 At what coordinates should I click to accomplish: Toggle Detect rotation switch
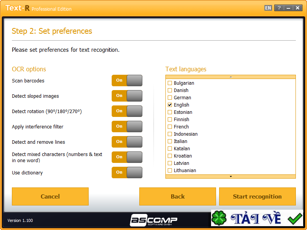[127, 111]
